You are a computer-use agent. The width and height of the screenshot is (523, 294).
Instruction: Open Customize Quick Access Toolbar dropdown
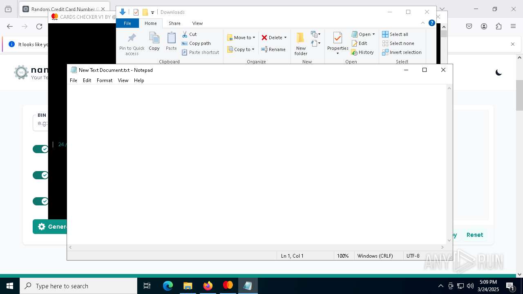[152, 13]
